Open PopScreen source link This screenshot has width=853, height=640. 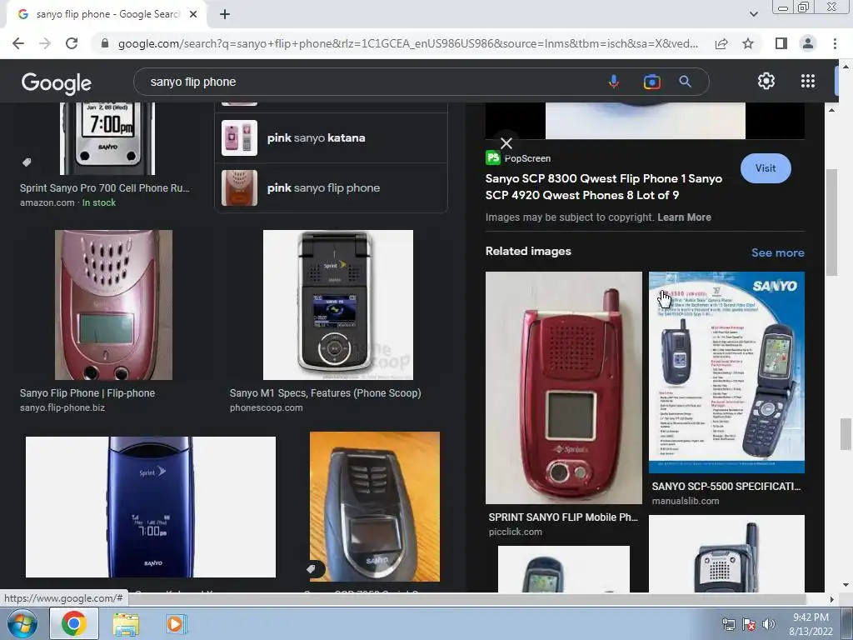pos(518,158)
